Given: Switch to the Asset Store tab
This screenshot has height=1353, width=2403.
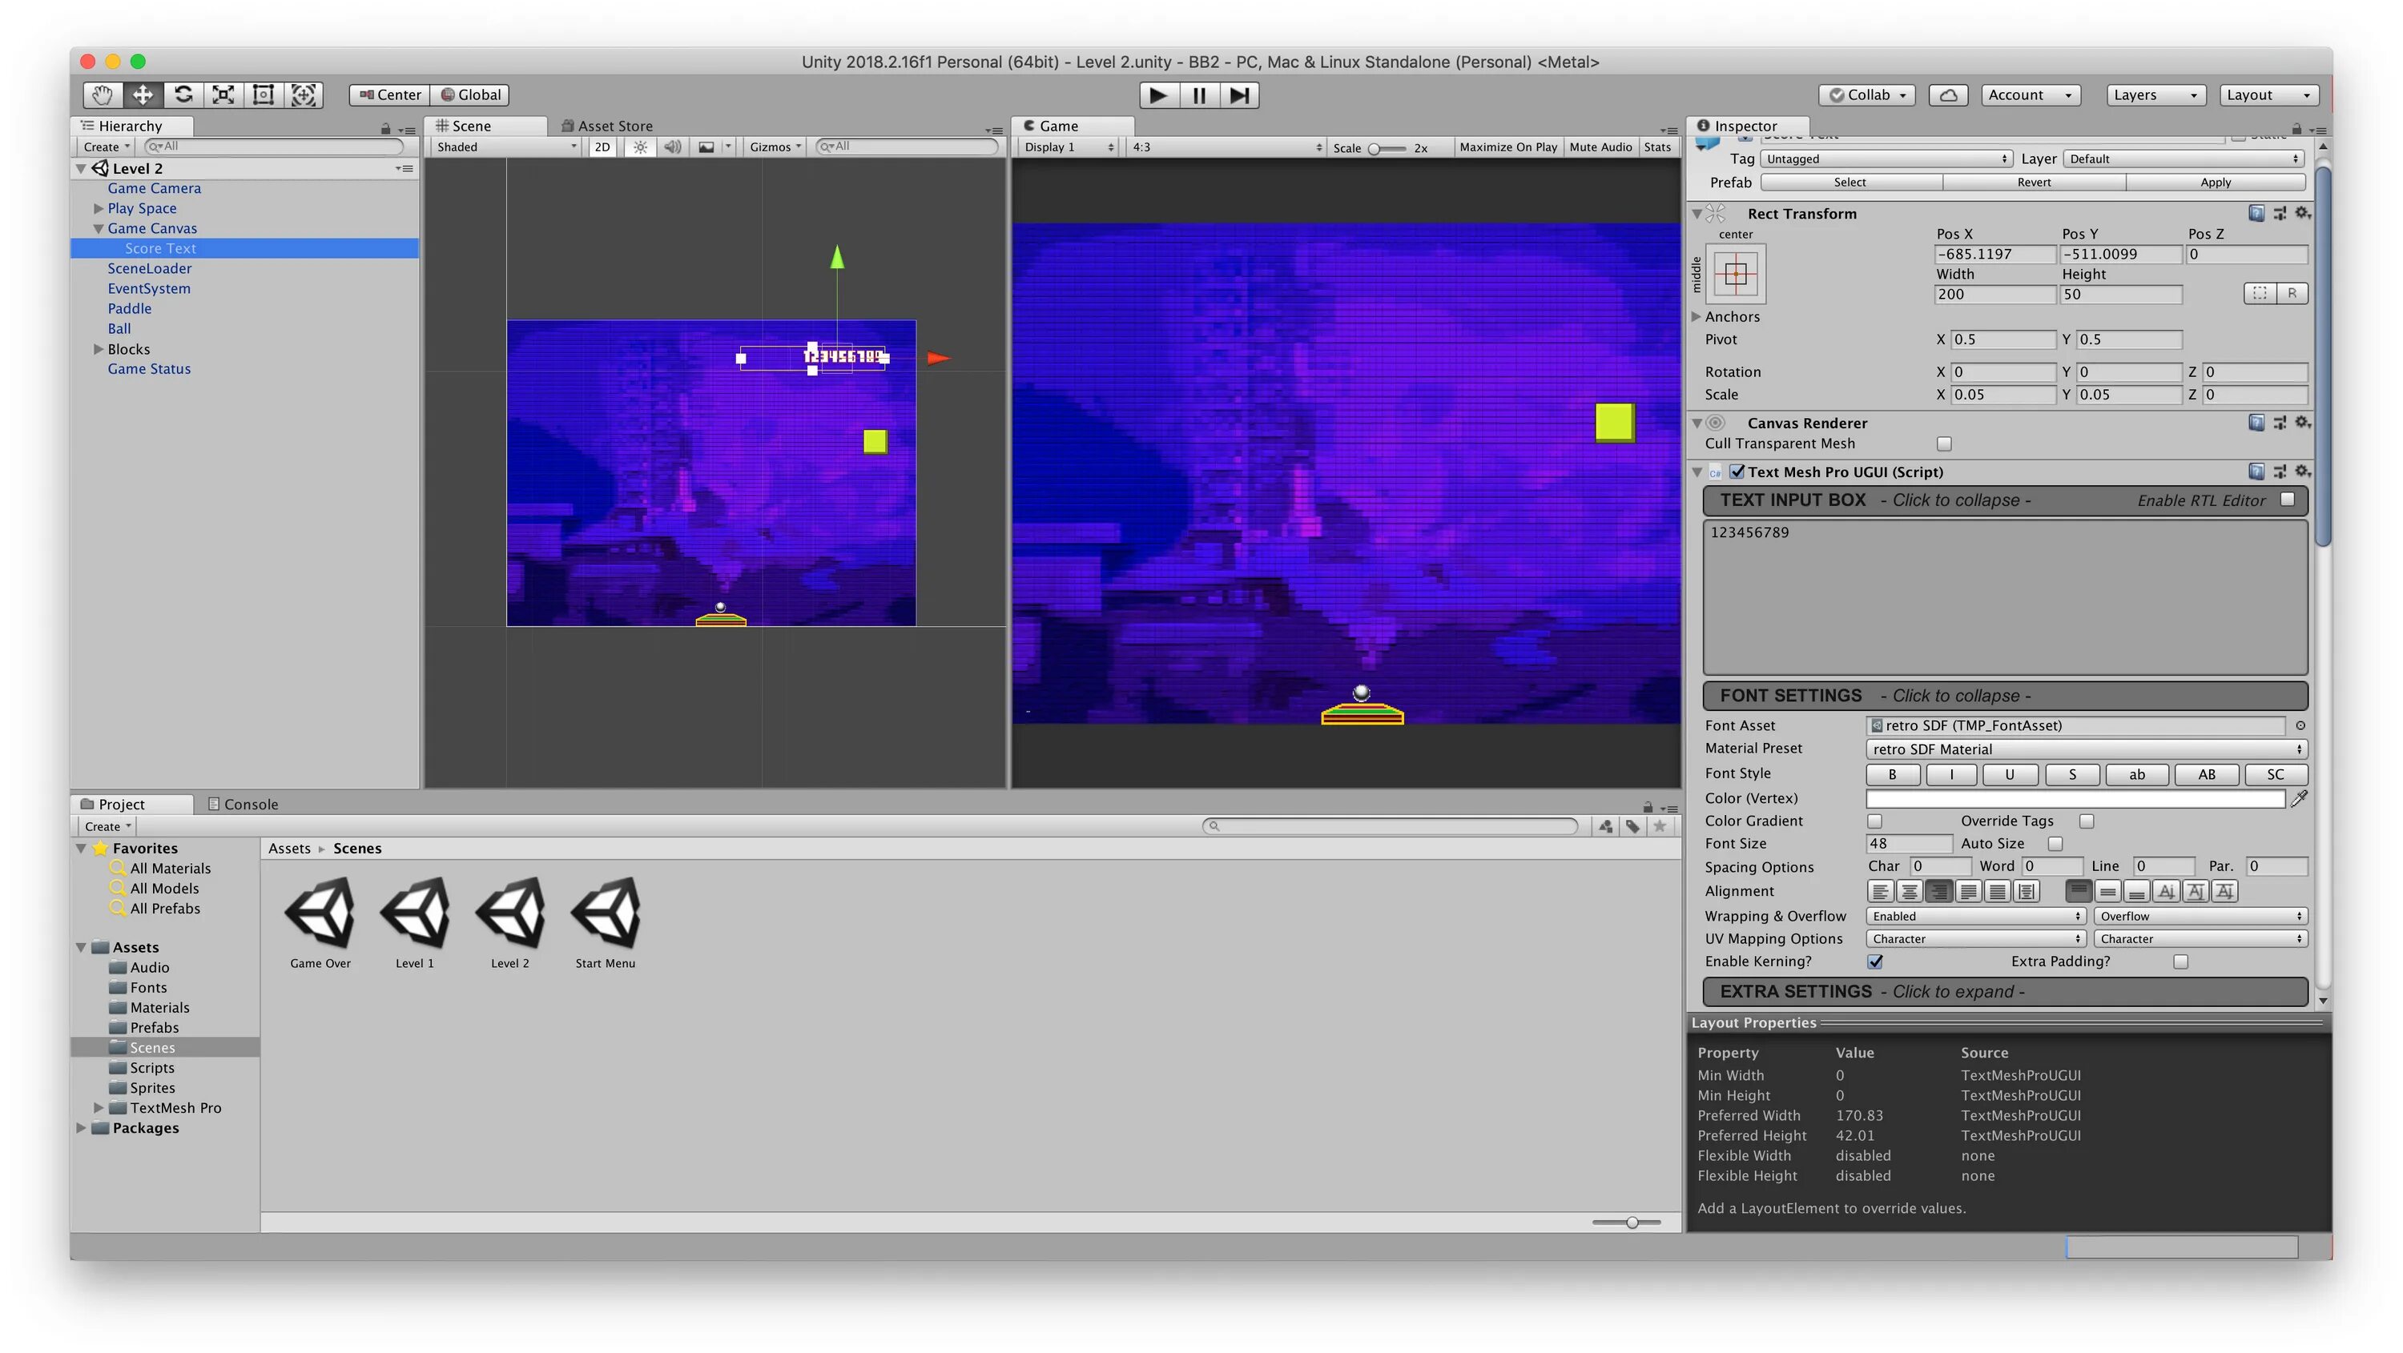Looking at the screenshot, I should [606, 126].
